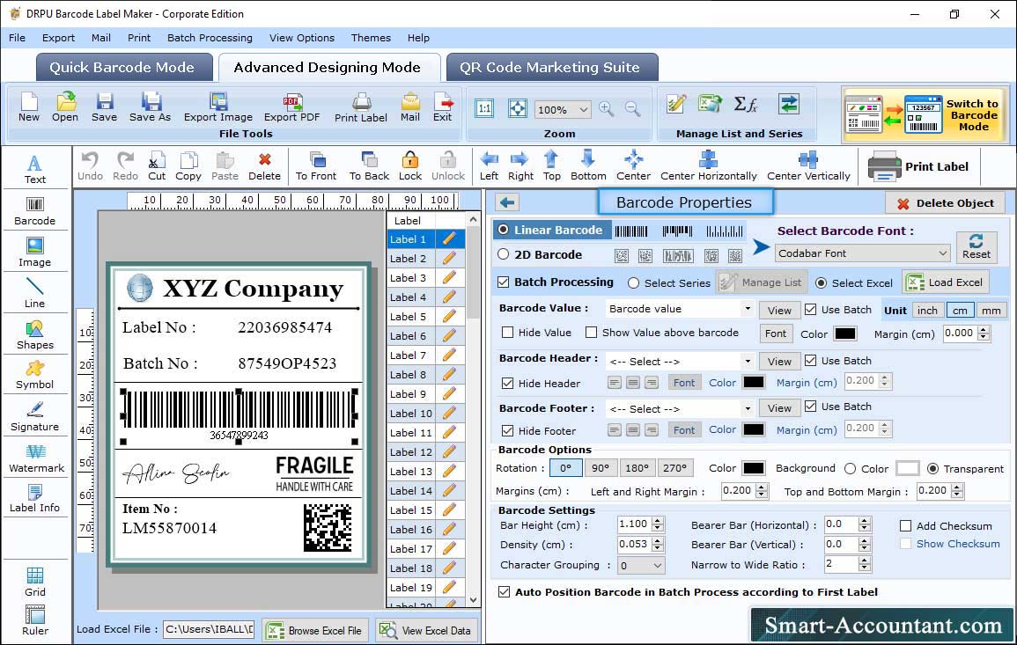The image size is (1017, 645).
Task: Align object Center Horizontally
Action: [708, 166]
